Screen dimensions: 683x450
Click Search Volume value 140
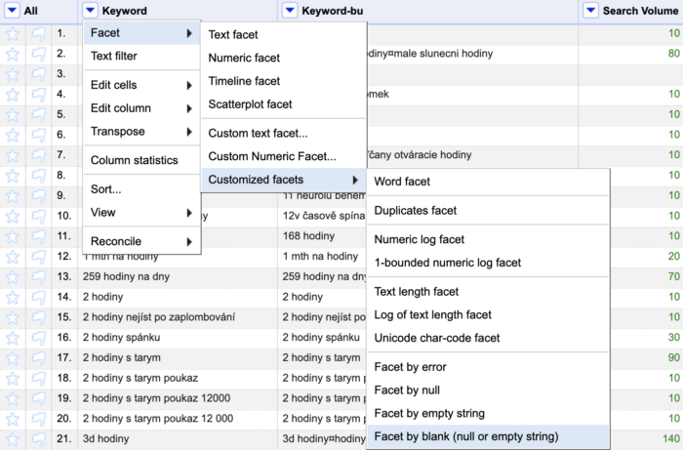pyautogui.click(x=671, y=438)
